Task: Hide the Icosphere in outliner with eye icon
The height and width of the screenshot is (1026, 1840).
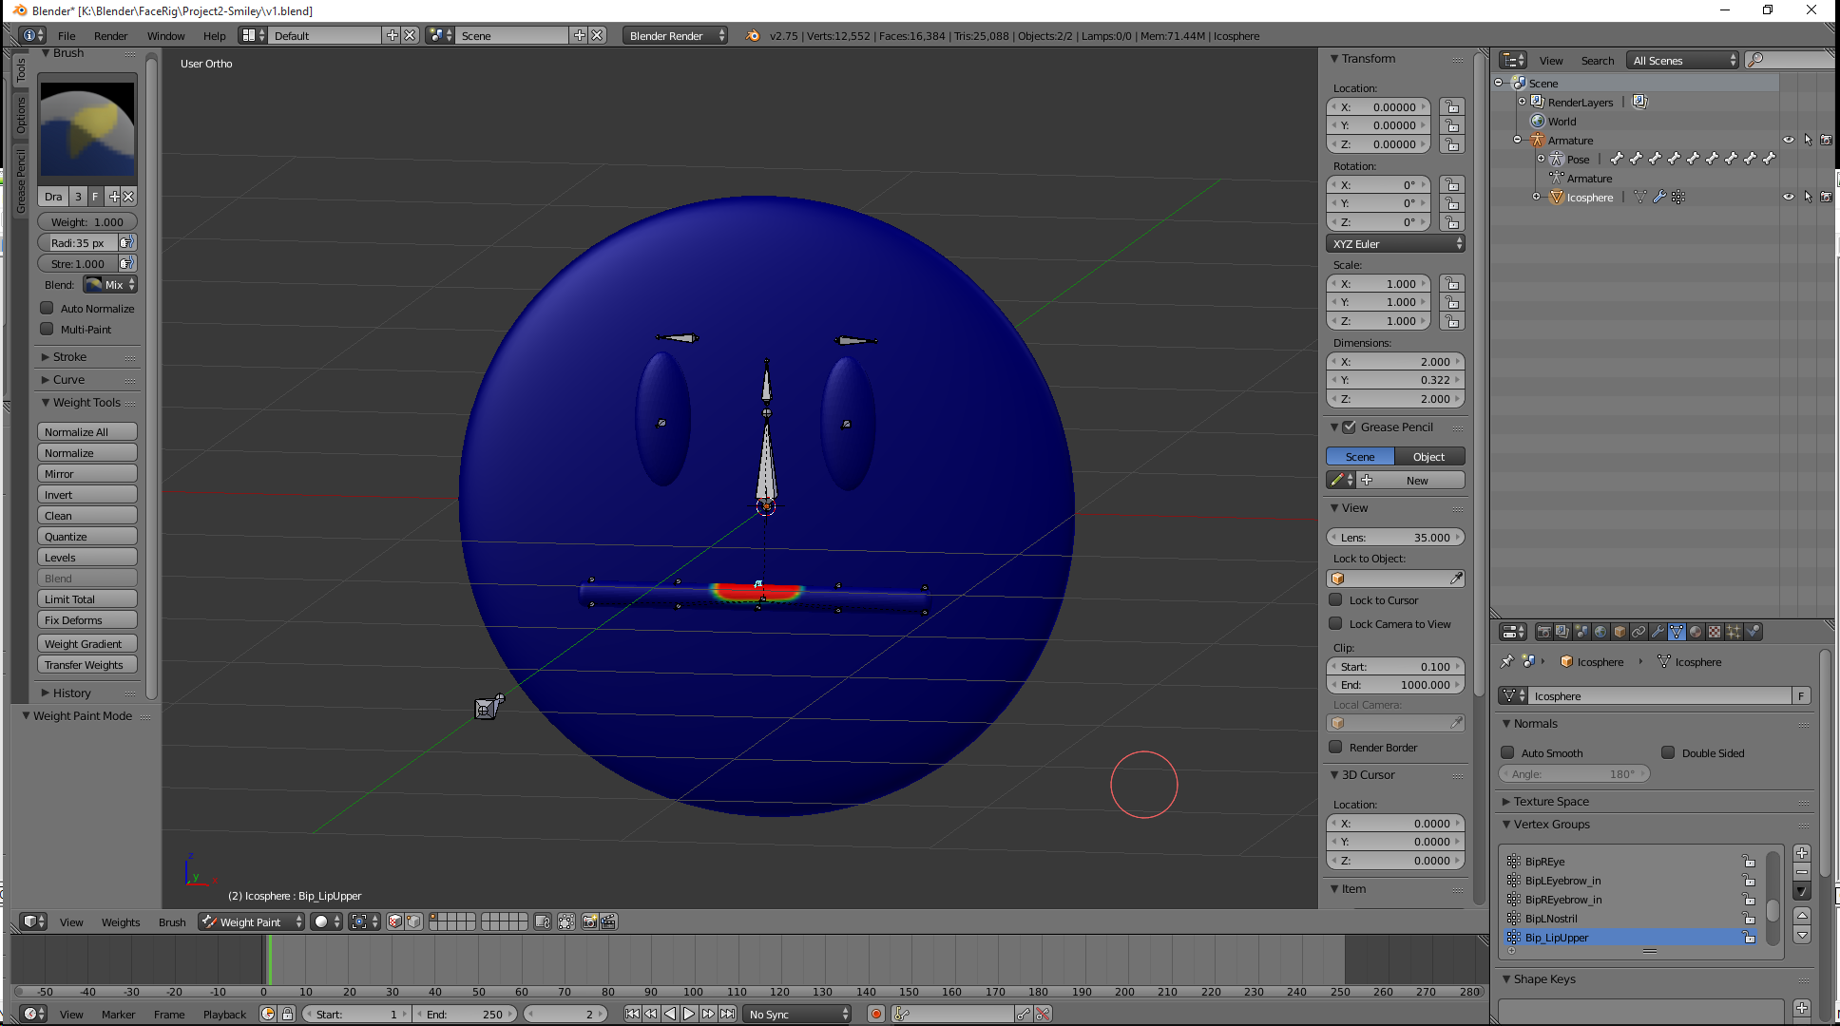Action: point(1788,197)
